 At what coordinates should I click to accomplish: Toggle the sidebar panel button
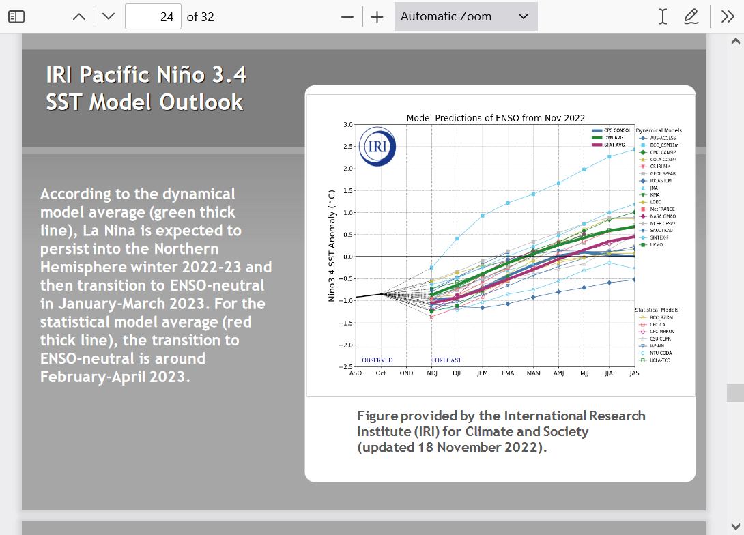pos(16,16)
